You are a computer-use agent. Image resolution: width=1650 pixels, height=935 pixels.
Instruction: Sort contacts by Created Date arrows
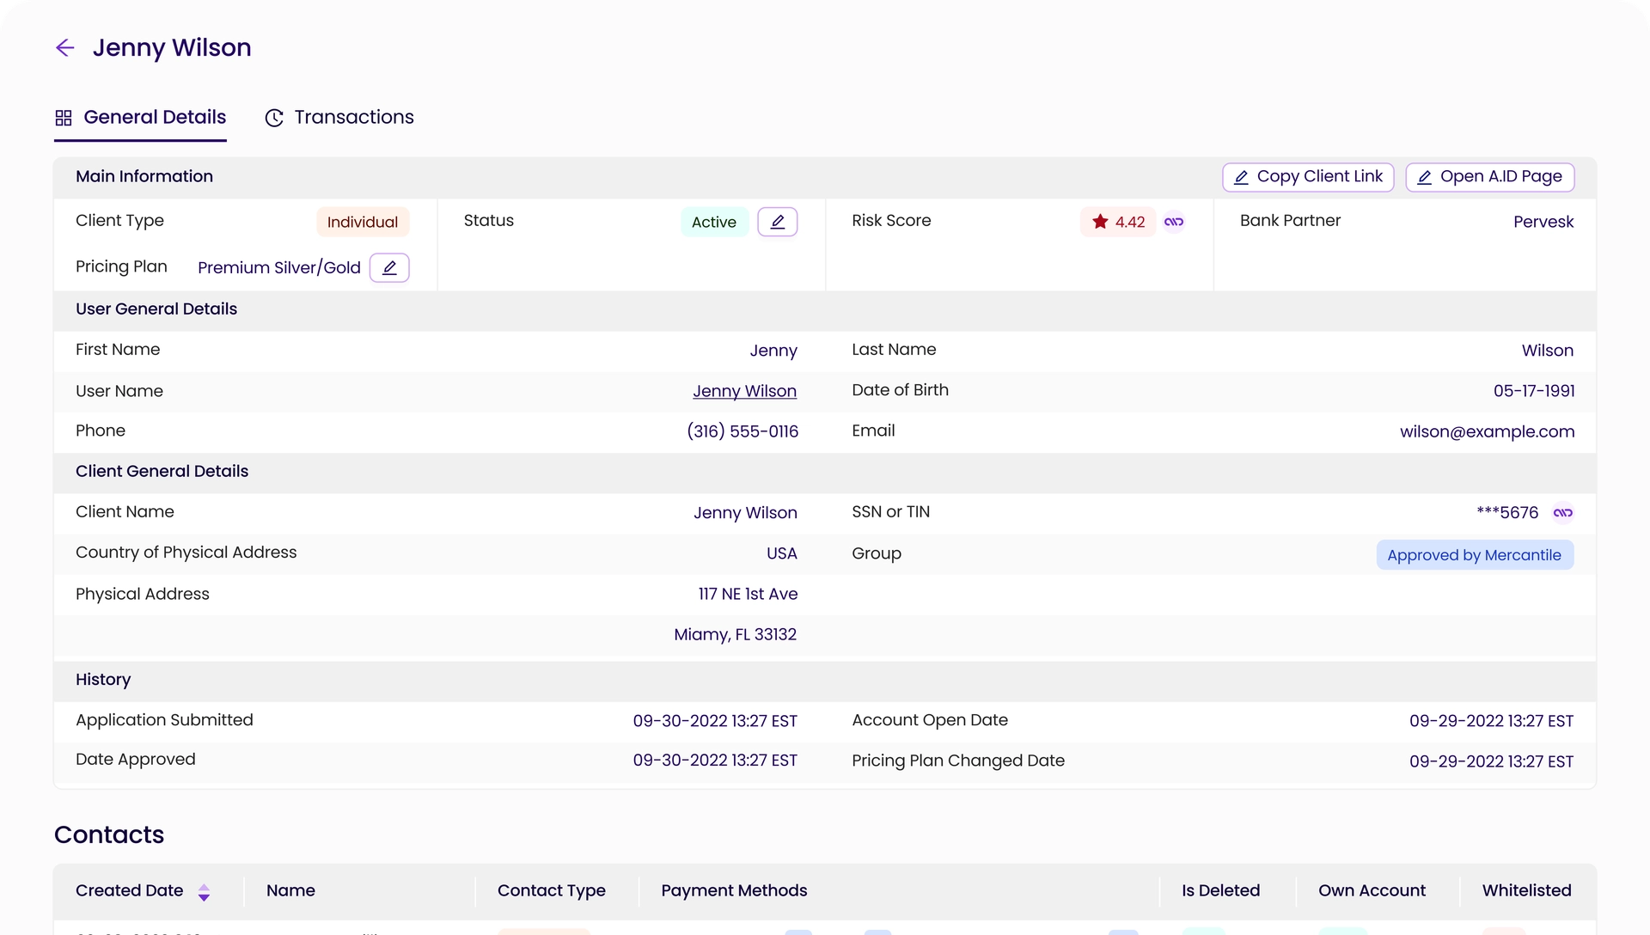[204, 892]
